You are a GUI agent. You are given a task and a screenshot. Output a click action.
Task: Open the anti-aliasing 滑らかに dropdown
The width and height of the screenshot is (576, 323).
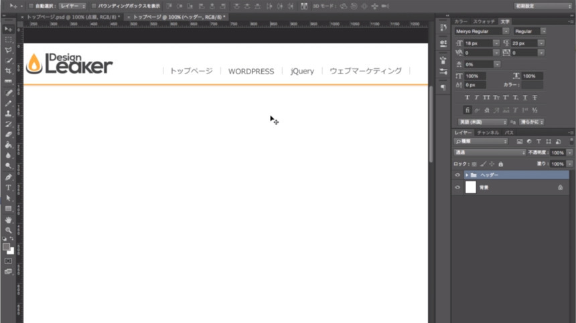point(532,122)
